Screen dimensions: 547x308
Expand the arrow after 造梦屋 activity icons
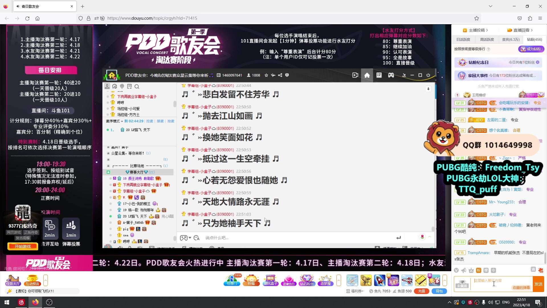click(x=339, y=280)
